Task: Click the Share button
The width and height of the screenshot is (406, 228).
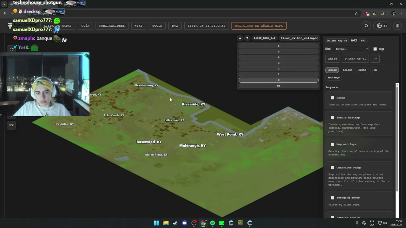Action: tap(332, 59)
